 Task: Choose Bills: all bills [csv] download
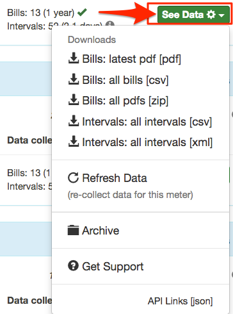(x=118, y=79)
